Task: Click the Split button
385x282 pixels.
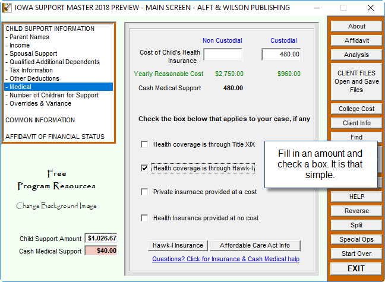Action: (x=356, y=225)
